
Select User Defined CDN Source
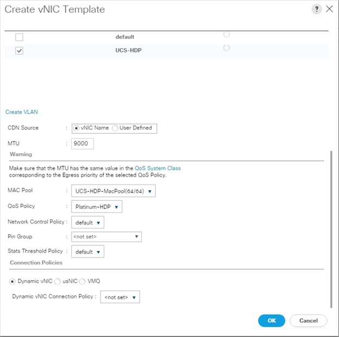tap(115, 128)
